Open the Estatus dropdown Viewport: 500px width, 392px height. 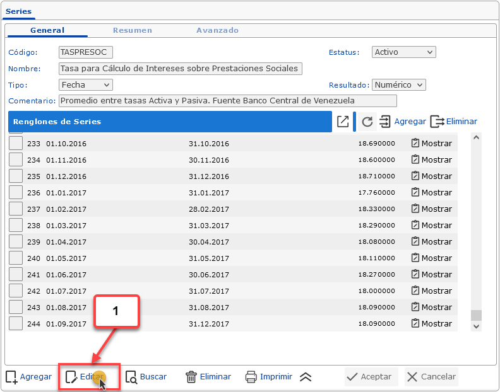(x=404, y=52)
